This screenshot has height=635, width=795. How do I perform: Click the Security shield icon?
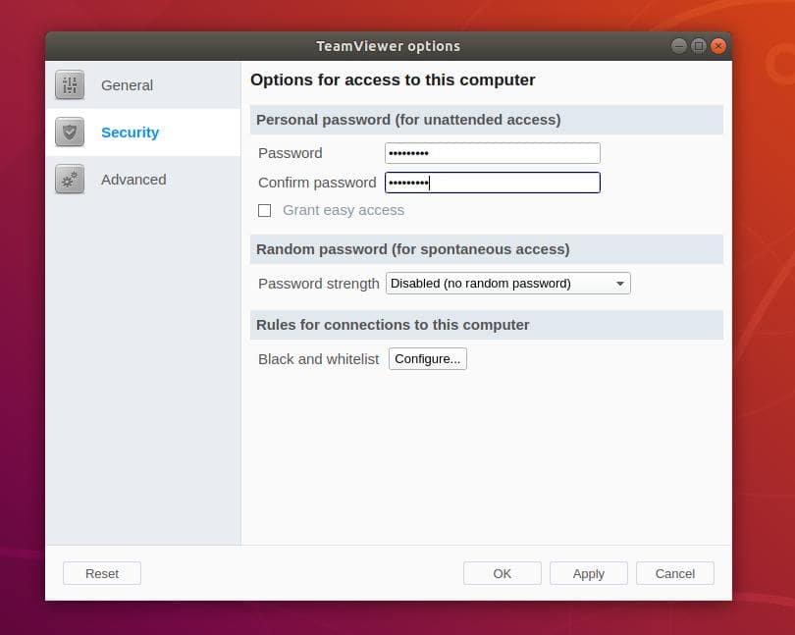(x=70, y=132)
